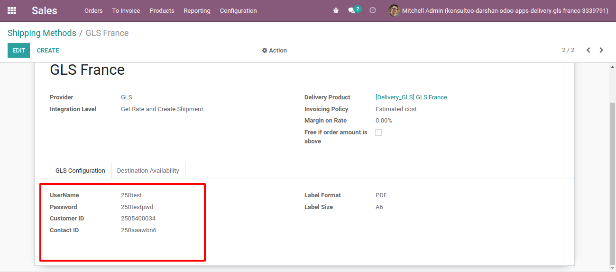616x272 pixels.
Task: Go to previous record arrow
Action: pyautogui.click(x=588, y=50)
